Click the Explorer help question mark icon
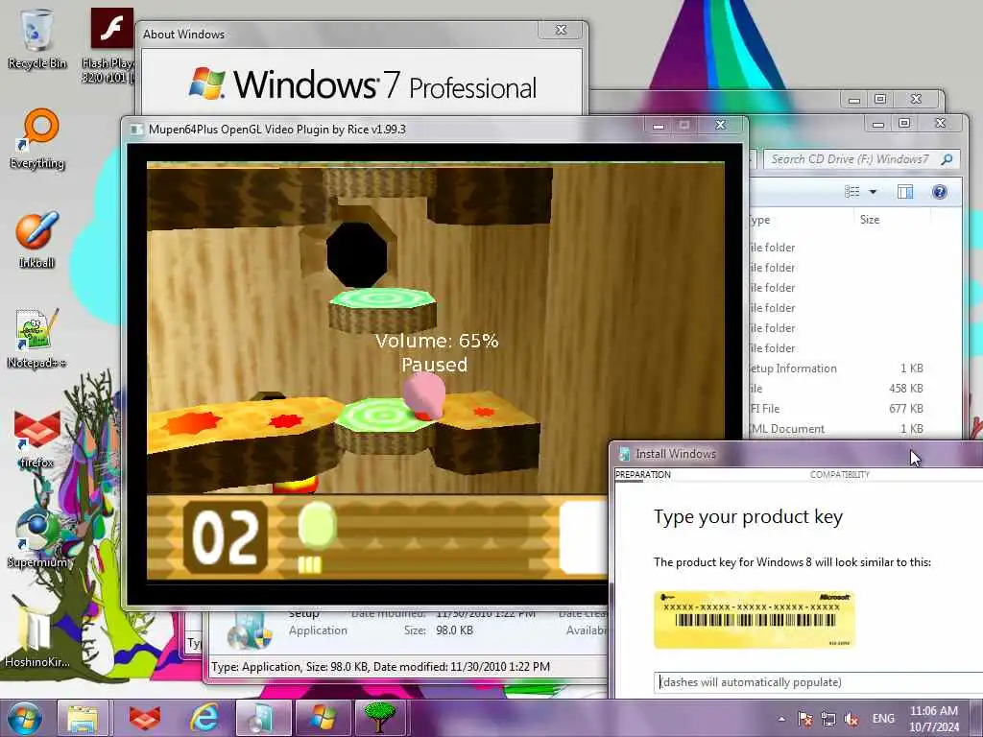This screenshot has height=737, width=983. pyautogui.click(x=939, y=192)
